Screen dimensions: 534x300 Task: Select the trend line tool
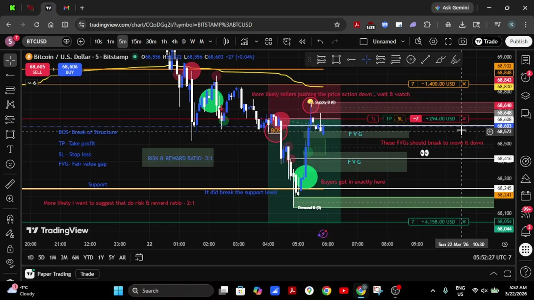tap(10, 75)
